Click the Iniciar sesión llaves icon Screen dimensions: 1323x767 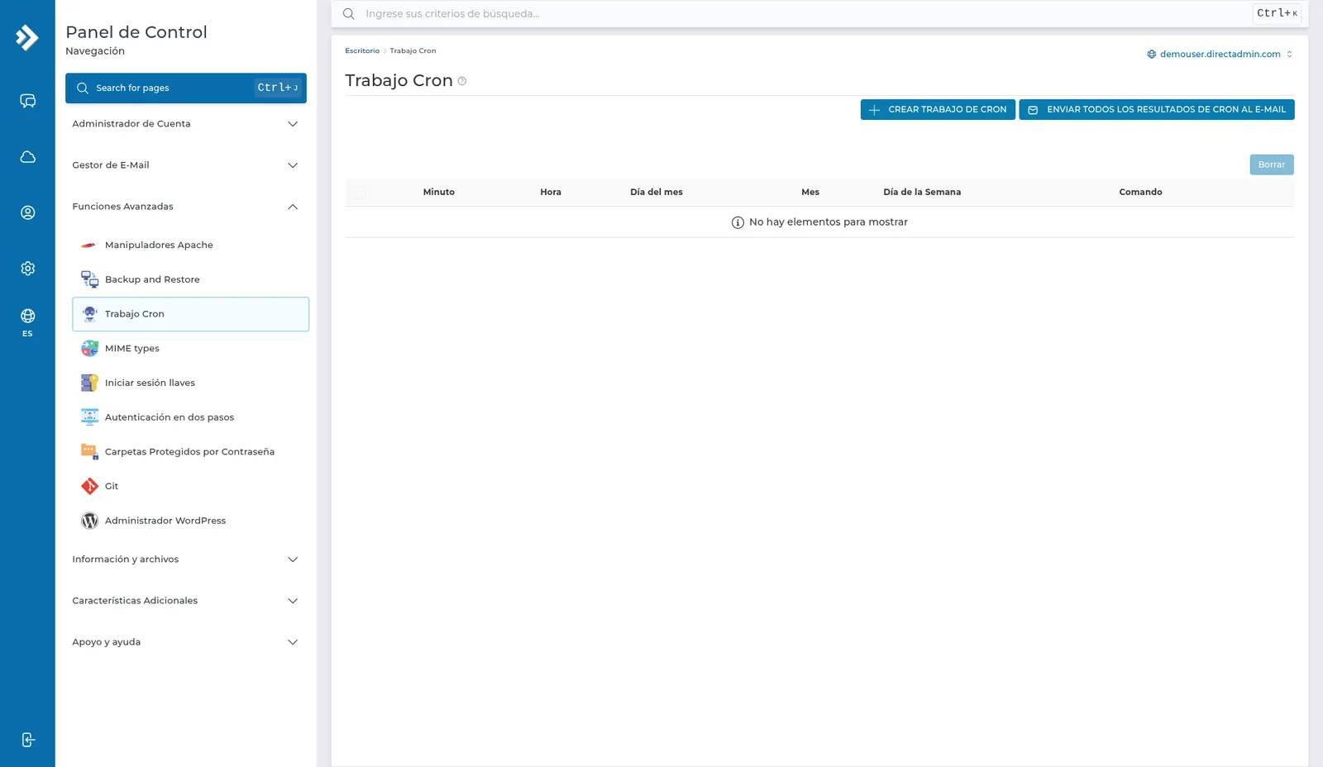point(89,383)
